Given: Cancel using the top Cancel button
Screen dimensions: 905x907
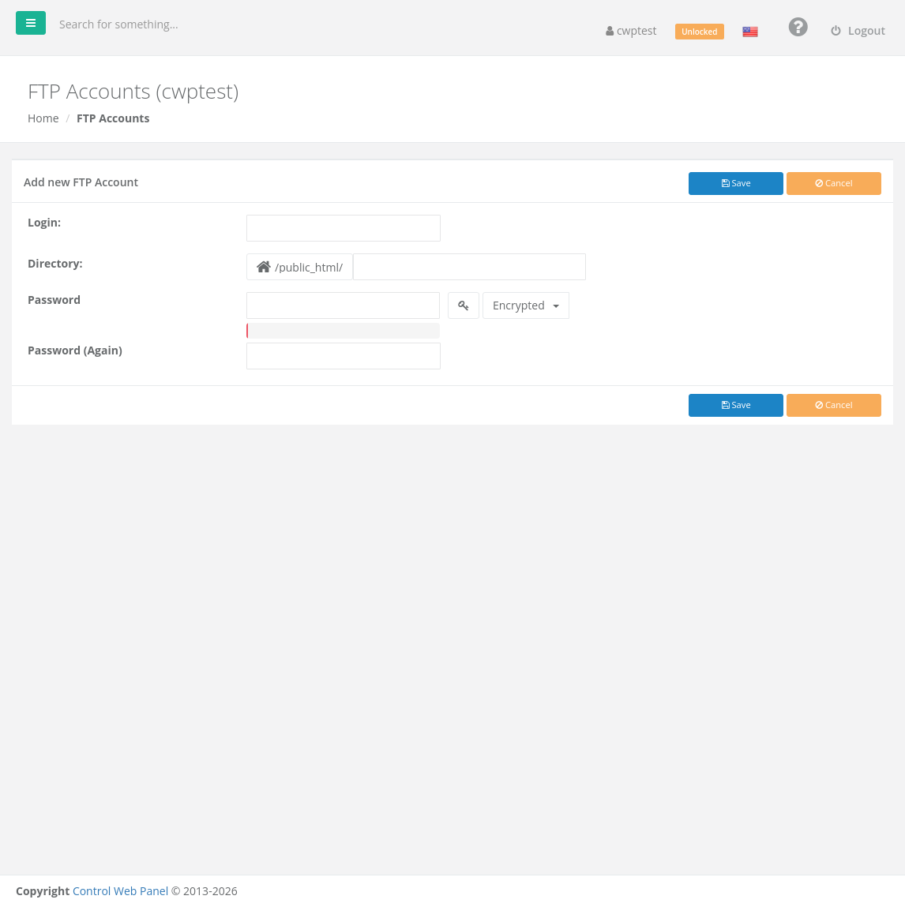Looking at the screenshot, I should pos(833,183).
